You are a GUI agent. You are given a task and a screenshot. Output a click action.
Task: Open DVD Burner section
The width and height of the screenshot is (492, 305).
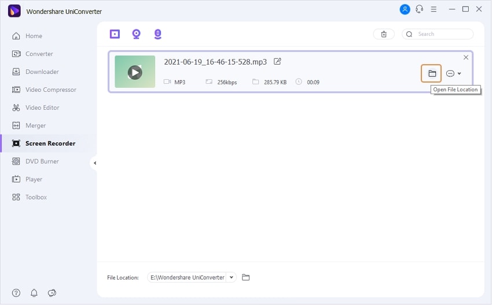(35, 161)
